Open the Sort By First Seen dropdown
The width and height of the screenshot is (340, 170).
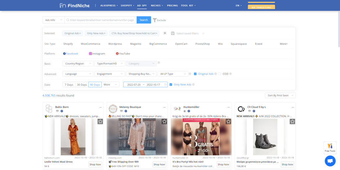[x=280, y=95]
